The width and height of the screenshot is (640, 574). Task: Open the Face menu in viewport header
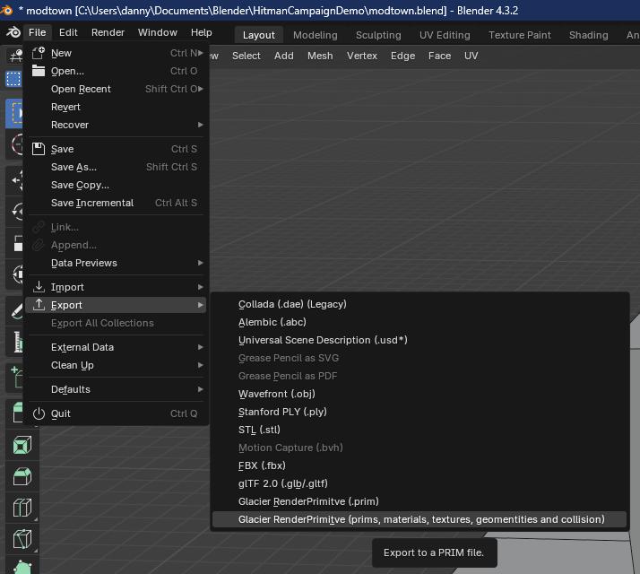tap(439, 56)
